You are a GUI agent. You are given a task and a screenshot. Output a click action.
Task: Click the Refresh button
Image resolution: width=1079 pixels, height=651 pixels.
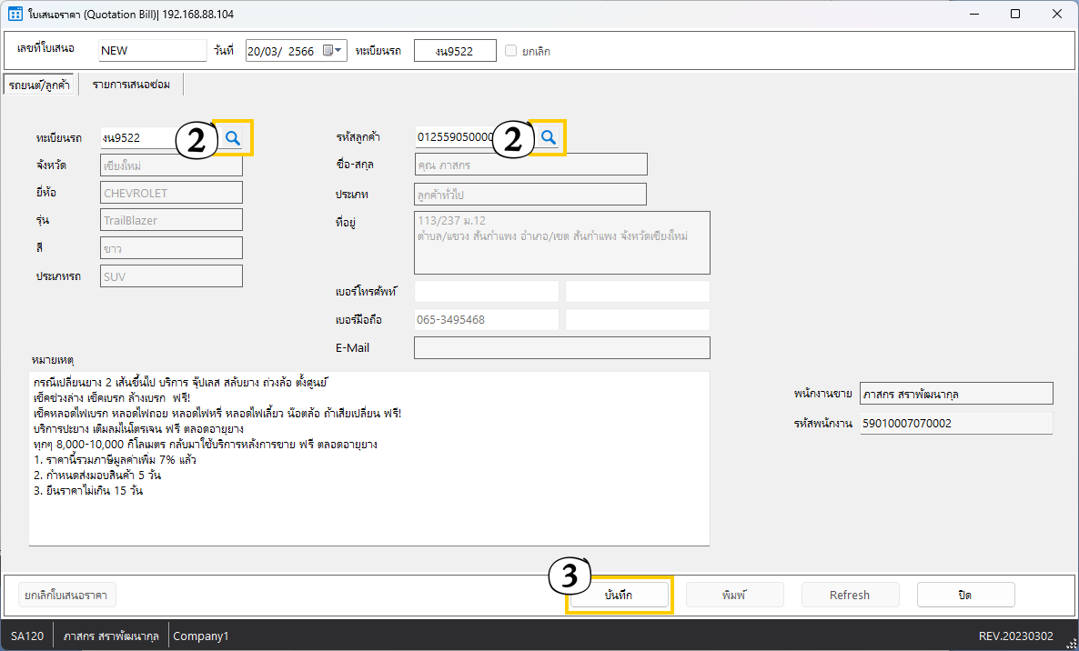point(850,595)
